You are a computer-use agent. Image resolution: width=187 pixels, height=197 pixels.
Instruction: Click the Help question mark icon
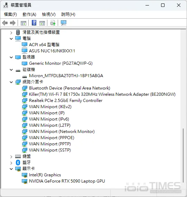34,23
